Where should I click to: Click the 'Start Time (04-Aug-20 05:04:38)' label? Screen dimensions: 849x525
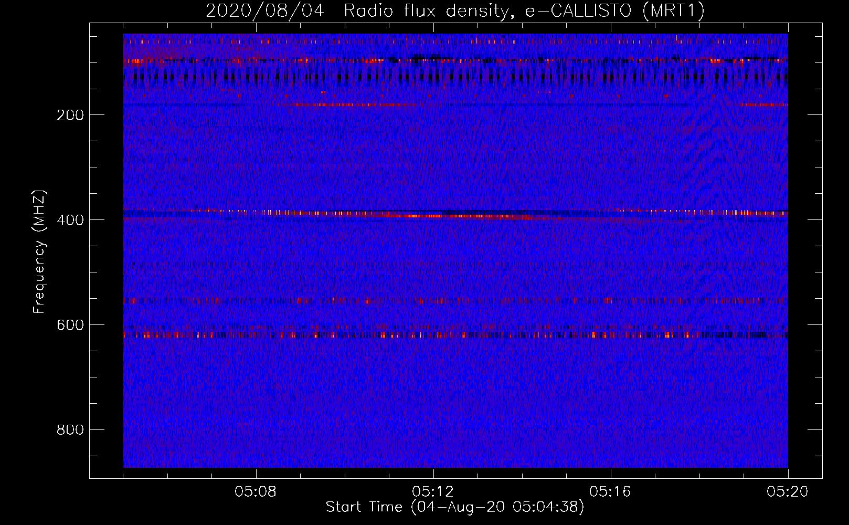point(455,507)
